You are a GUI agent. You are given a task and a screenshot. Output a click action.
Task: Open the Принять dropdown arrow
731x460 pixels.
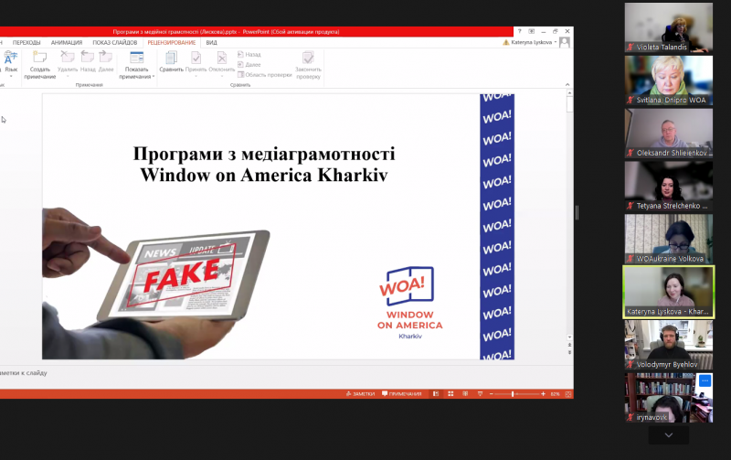coord(196,76)
